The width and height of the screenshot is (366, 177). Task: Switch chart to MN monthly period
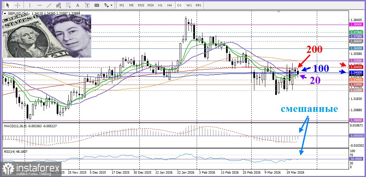pos(198,5)
